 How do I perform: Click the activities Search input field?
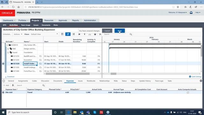pyautogui.click(x=116, y=34)
